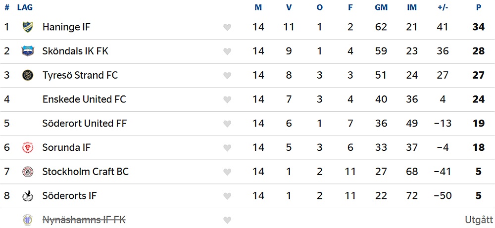Click the Haninge IF club crest
The width and height of the screenshot is (495, 228).
pos(28,27)
